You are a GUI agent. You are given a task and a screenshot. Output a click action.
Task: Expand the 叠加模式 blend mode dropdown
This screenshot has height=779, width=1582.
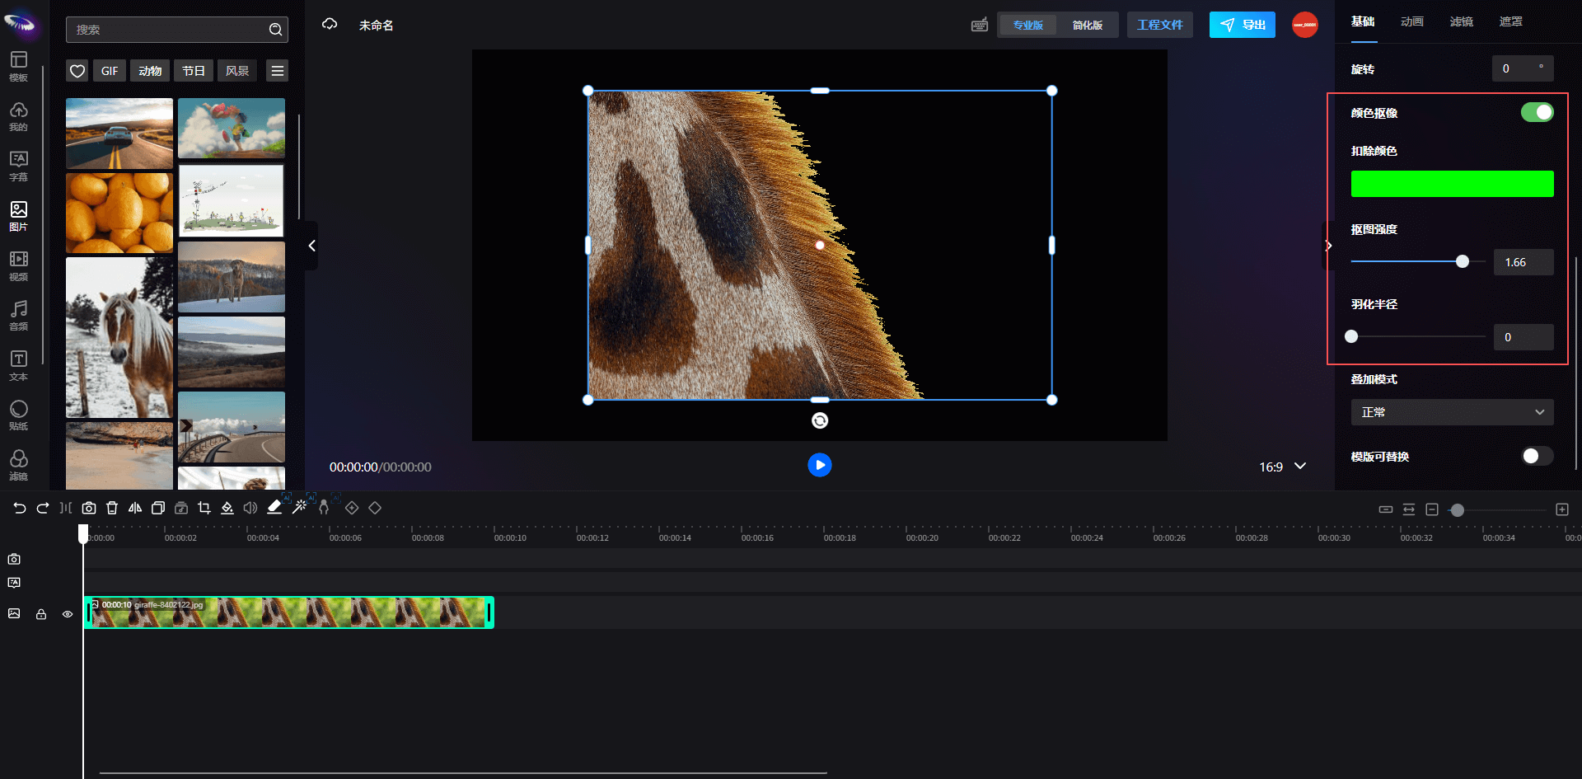click(x=1452, y=412)
